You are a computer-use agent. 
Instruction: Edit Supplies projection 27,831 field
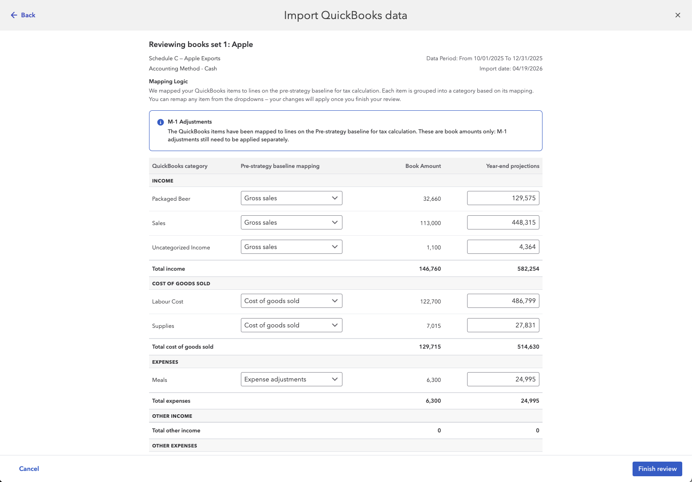pos(503,325)
